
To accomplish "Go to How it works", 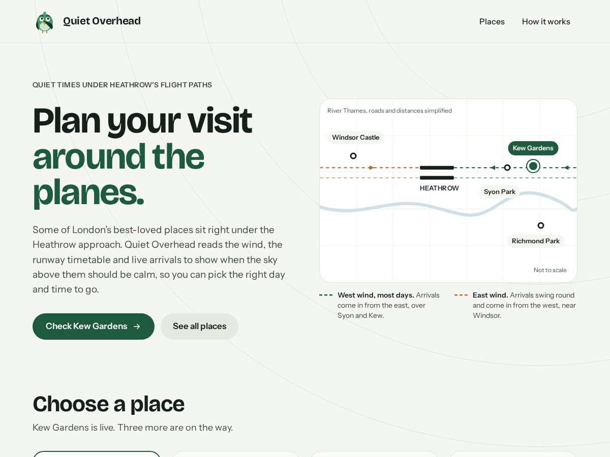I will point(546,22).
